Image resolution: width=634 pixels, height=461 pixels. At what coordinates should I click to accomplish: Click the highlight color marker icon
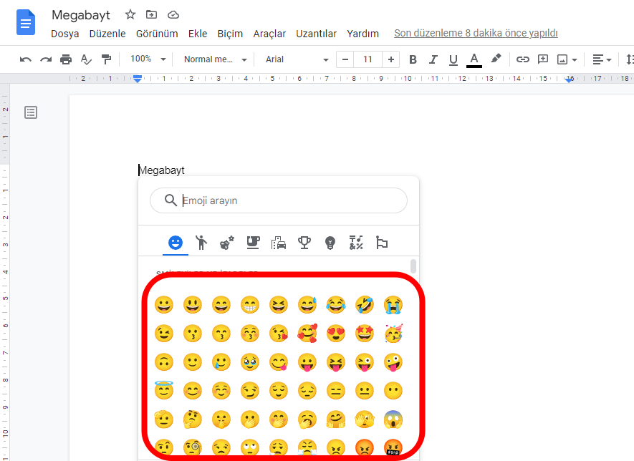tap(496, 59)
